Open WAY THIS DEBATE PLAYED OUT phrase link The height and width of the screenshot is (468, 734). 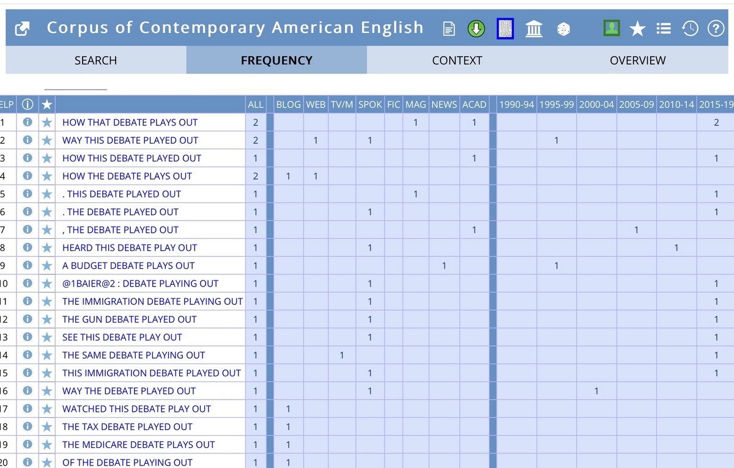tap(130, 140)
